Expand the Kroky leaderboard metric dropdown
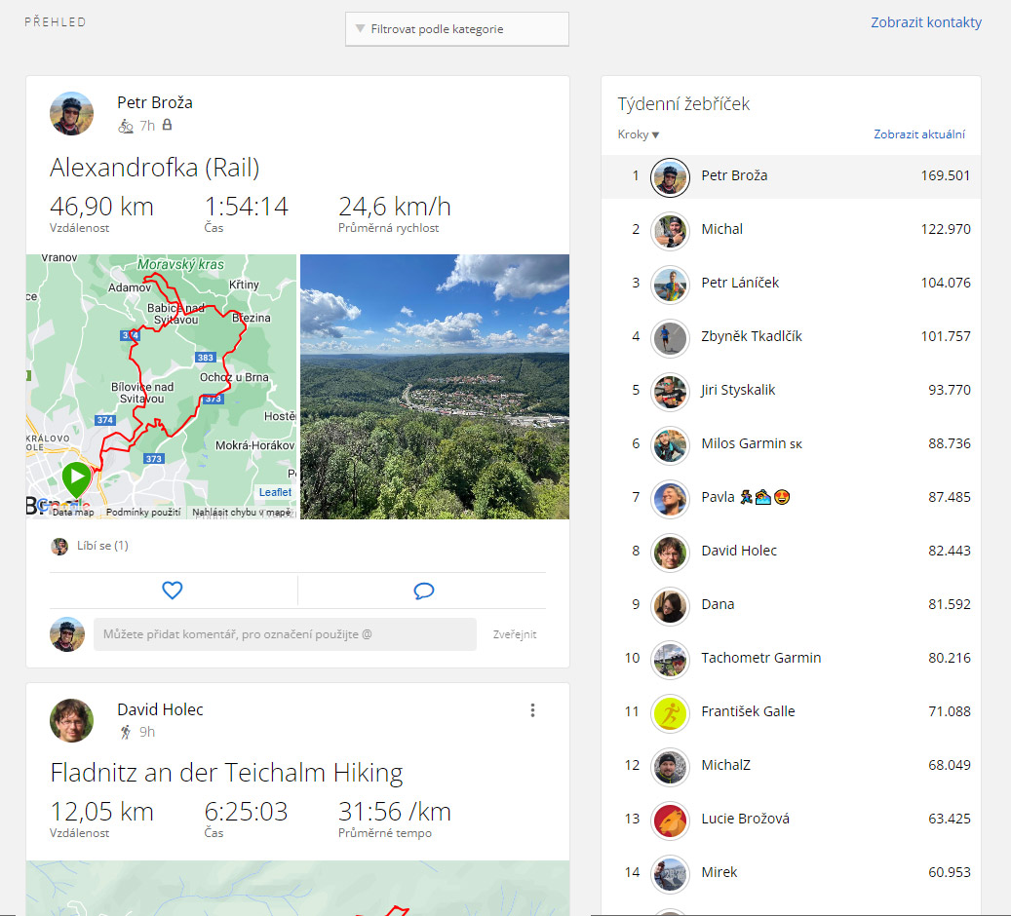 click(x=639, y=134)
